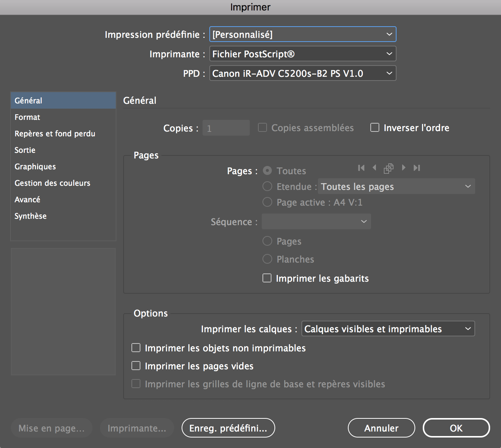Open the PPD printer description dropdown

pos(303,73)
